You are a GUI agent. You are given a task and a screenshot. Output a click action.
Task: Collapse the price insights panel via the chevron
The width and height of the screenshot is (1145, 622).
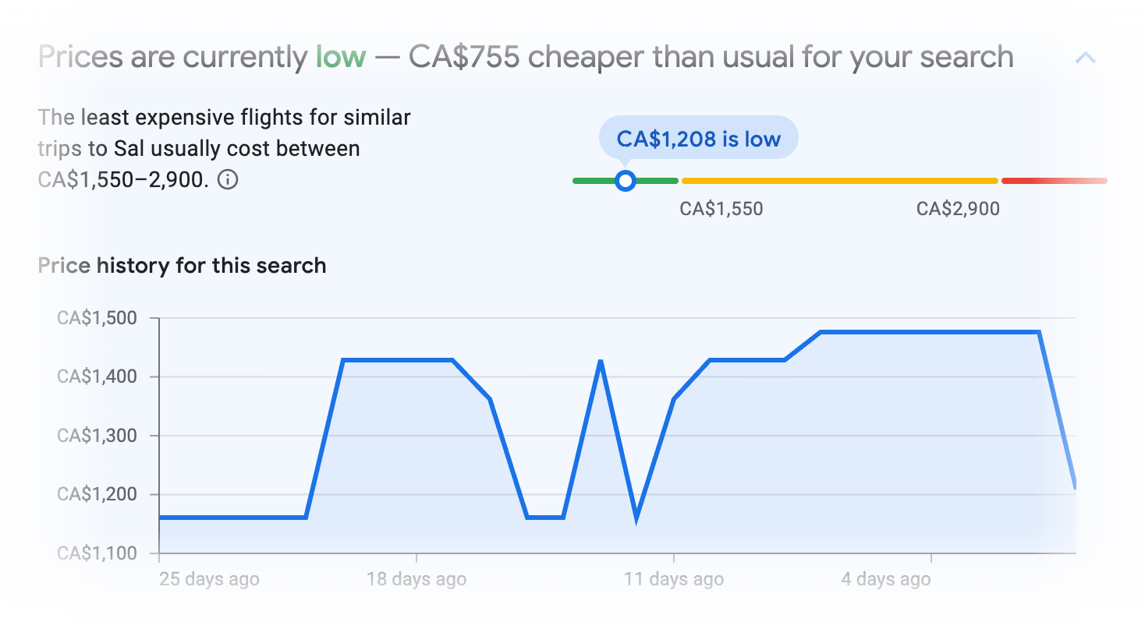[1087, 57]
